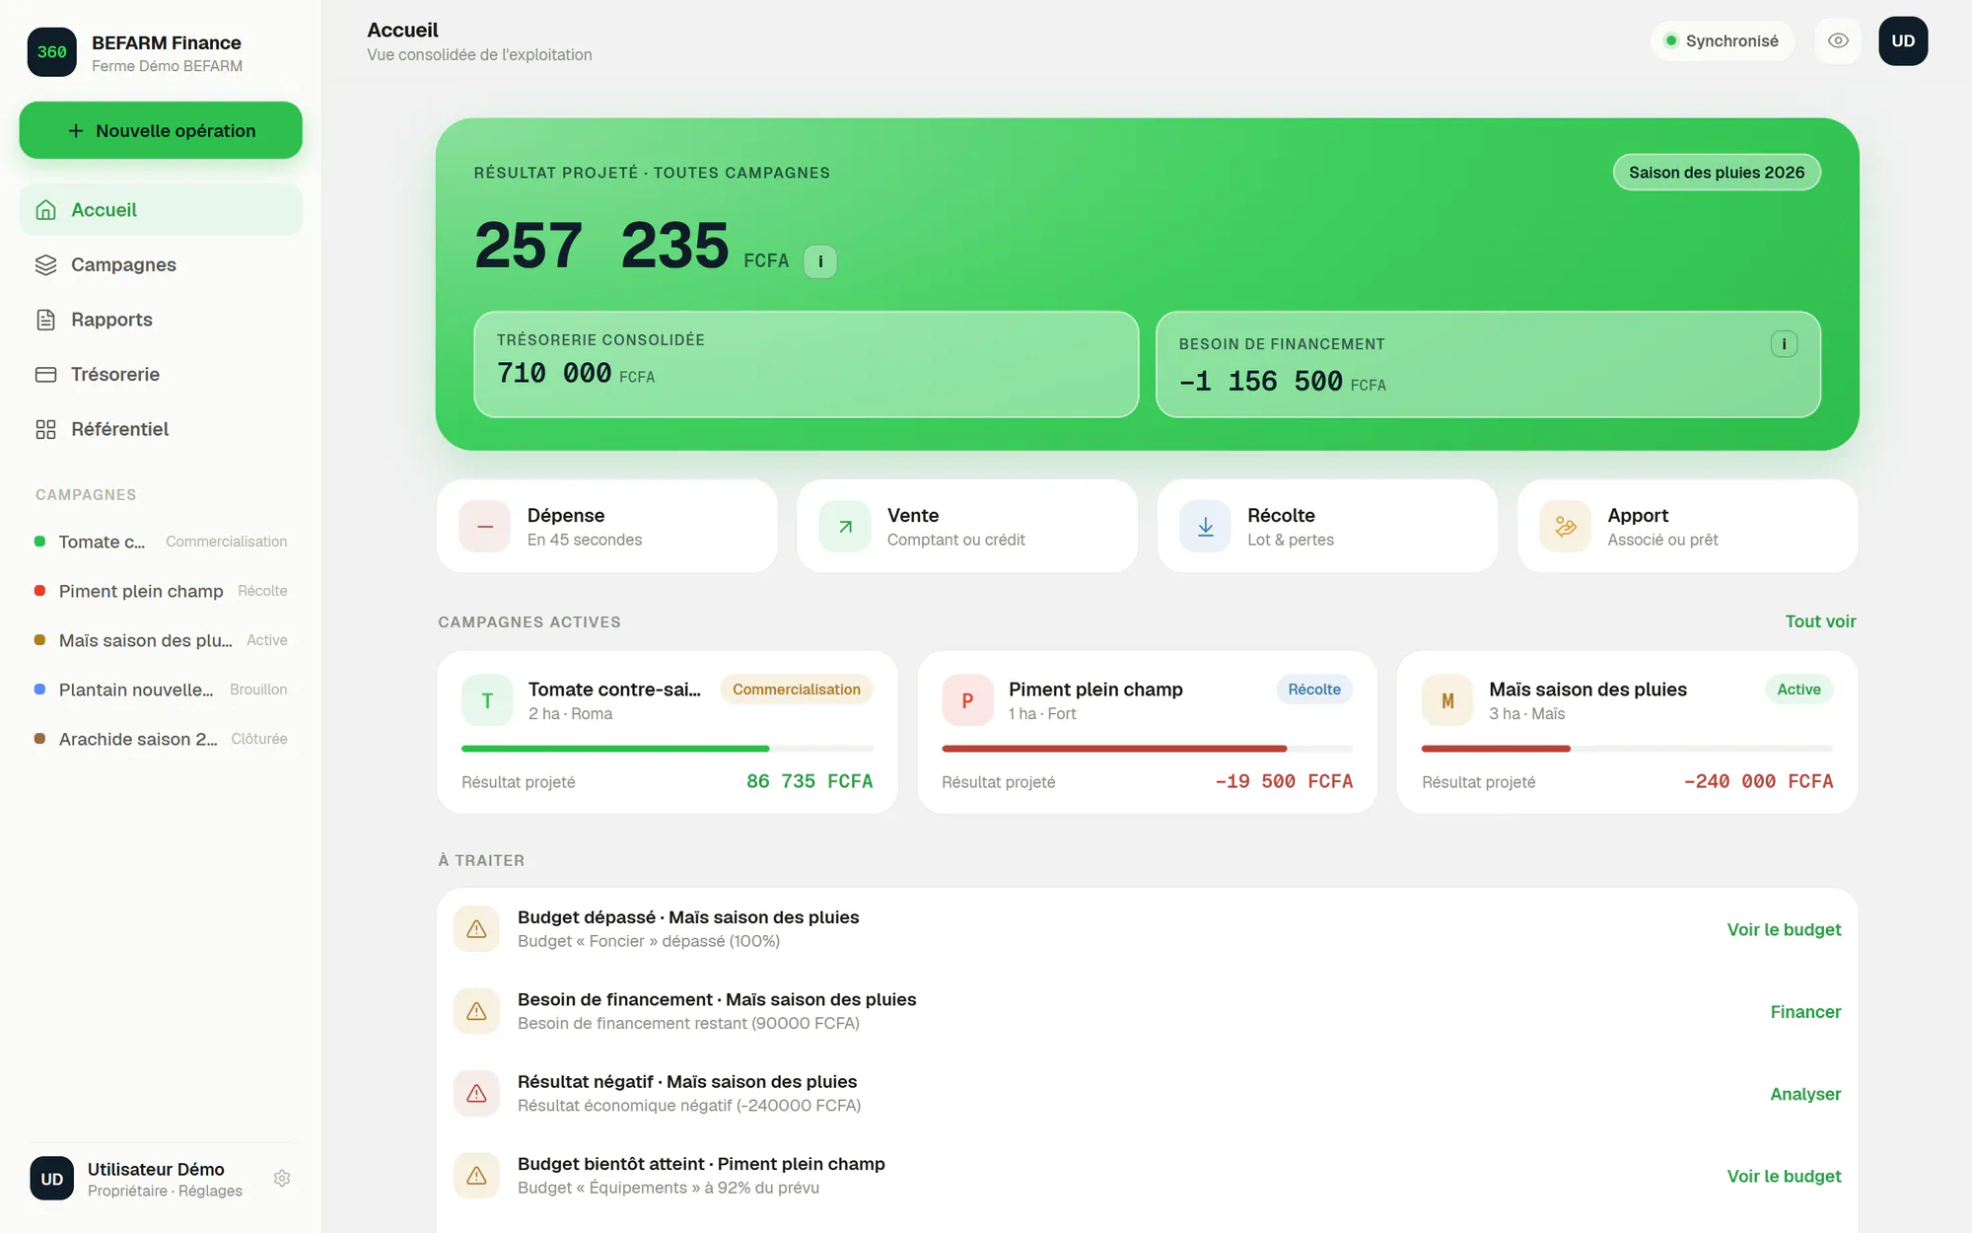Select Plantain nouvelle... Brouillon campaign
1972x1233 pixels.
click(x=161, y=689)
